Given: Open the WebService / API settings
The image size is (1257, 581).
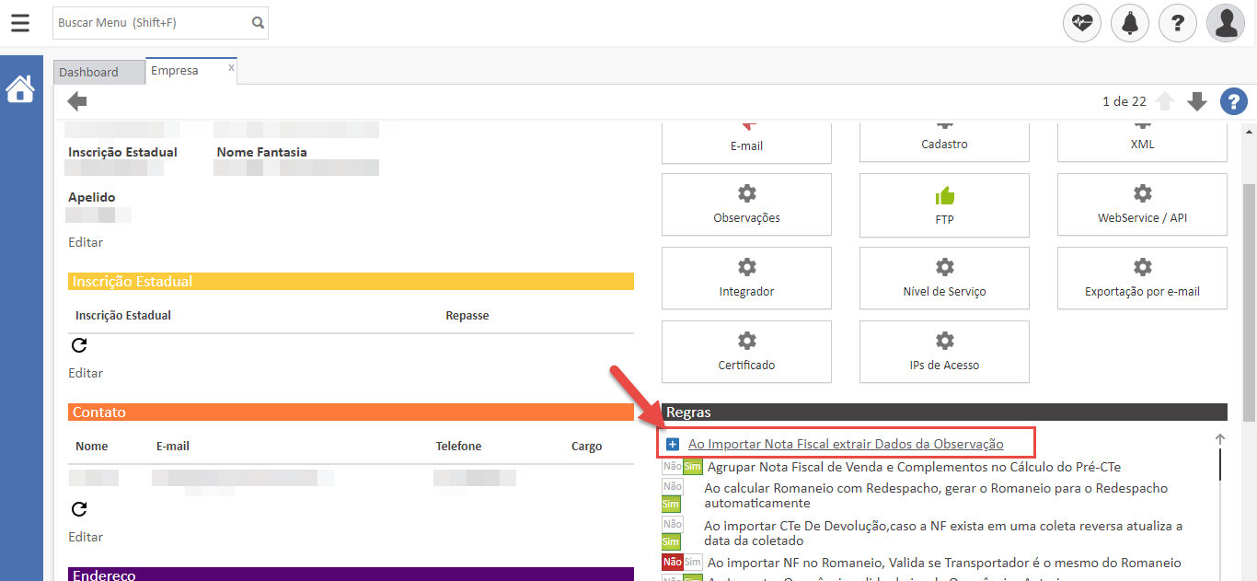Looking at the screenshot, I should (1142, 205).
